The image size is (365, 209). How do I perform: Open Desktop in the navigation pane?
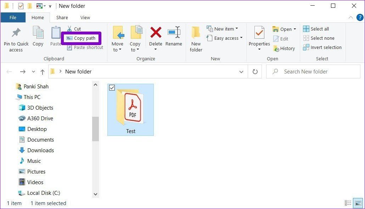pos(33,129)
